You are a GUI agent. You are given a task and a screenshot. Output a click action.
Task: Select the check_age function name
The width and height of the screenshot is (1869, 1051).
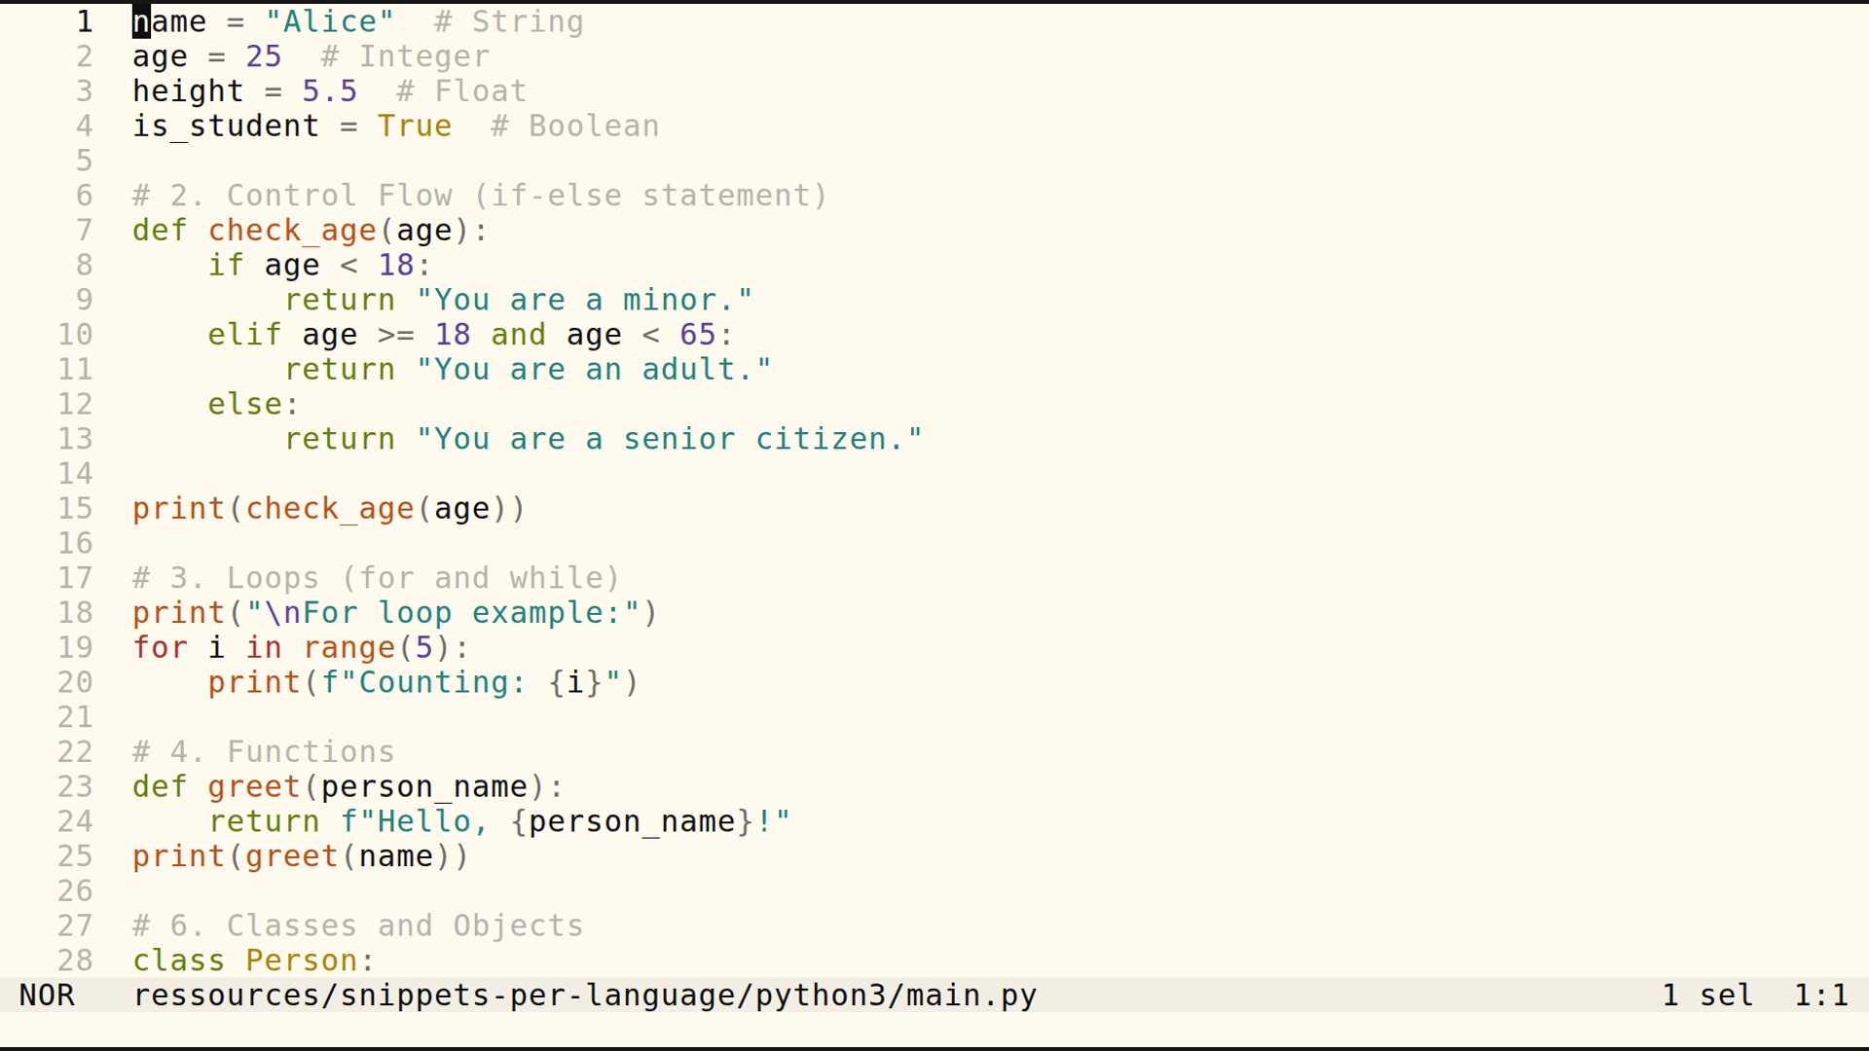click(292, 230)
